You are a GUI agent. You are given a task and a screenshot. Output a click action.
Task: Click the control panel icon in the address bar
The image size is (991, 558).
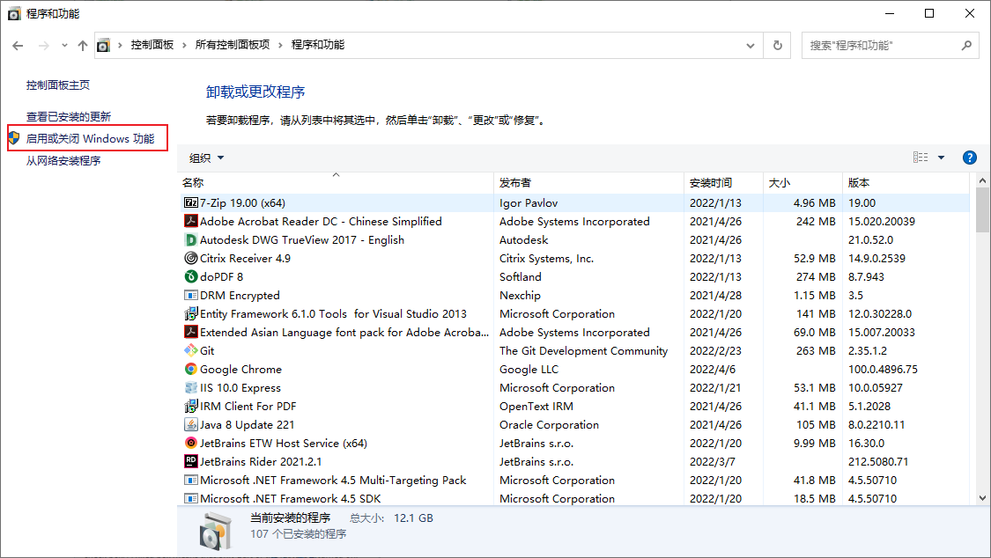103,46
